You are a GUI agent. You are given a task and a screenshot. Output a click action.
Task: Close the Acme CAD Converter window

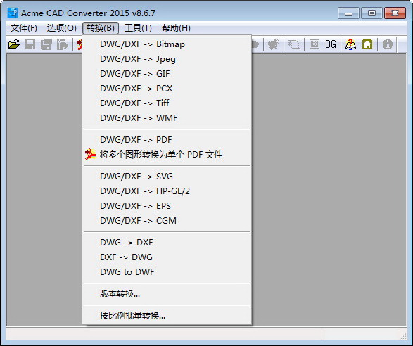click(x=395, y=13)
